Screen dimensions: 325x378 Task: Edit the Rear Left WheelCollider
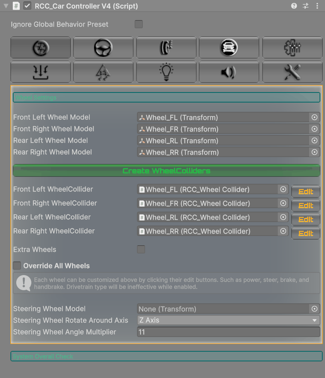(306, 220)
